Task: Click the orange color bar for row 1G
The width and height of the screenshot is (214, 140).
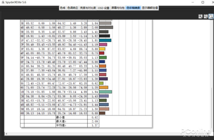Action: pyautogui.click(x=102, y=66)
